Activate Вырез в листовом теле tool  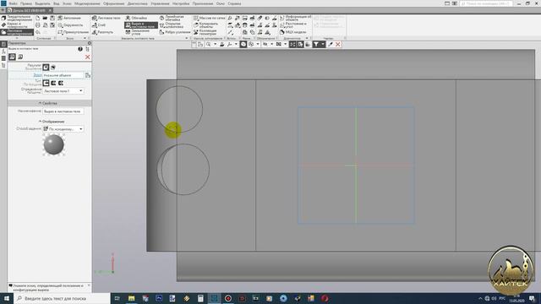tap(141, 25)
